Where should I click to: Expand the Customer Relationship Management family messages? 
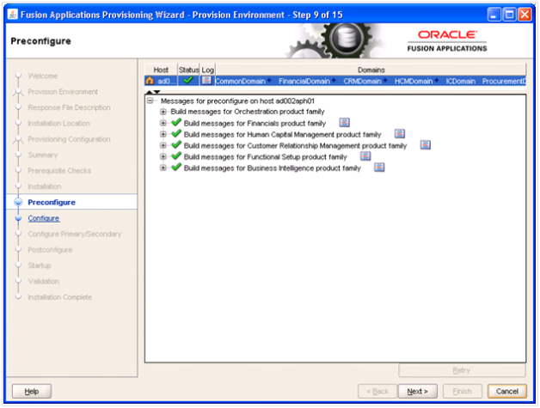pos(163,145)
